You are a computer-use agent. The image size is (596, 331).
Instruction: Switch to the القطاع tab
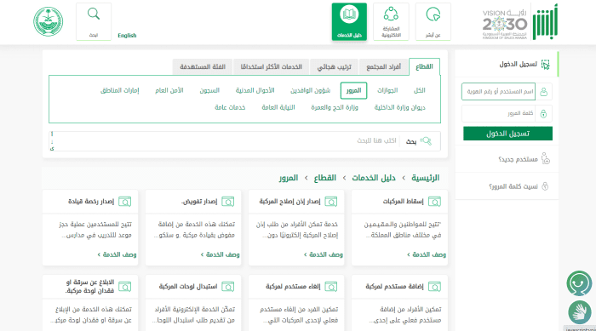point(424,67)
